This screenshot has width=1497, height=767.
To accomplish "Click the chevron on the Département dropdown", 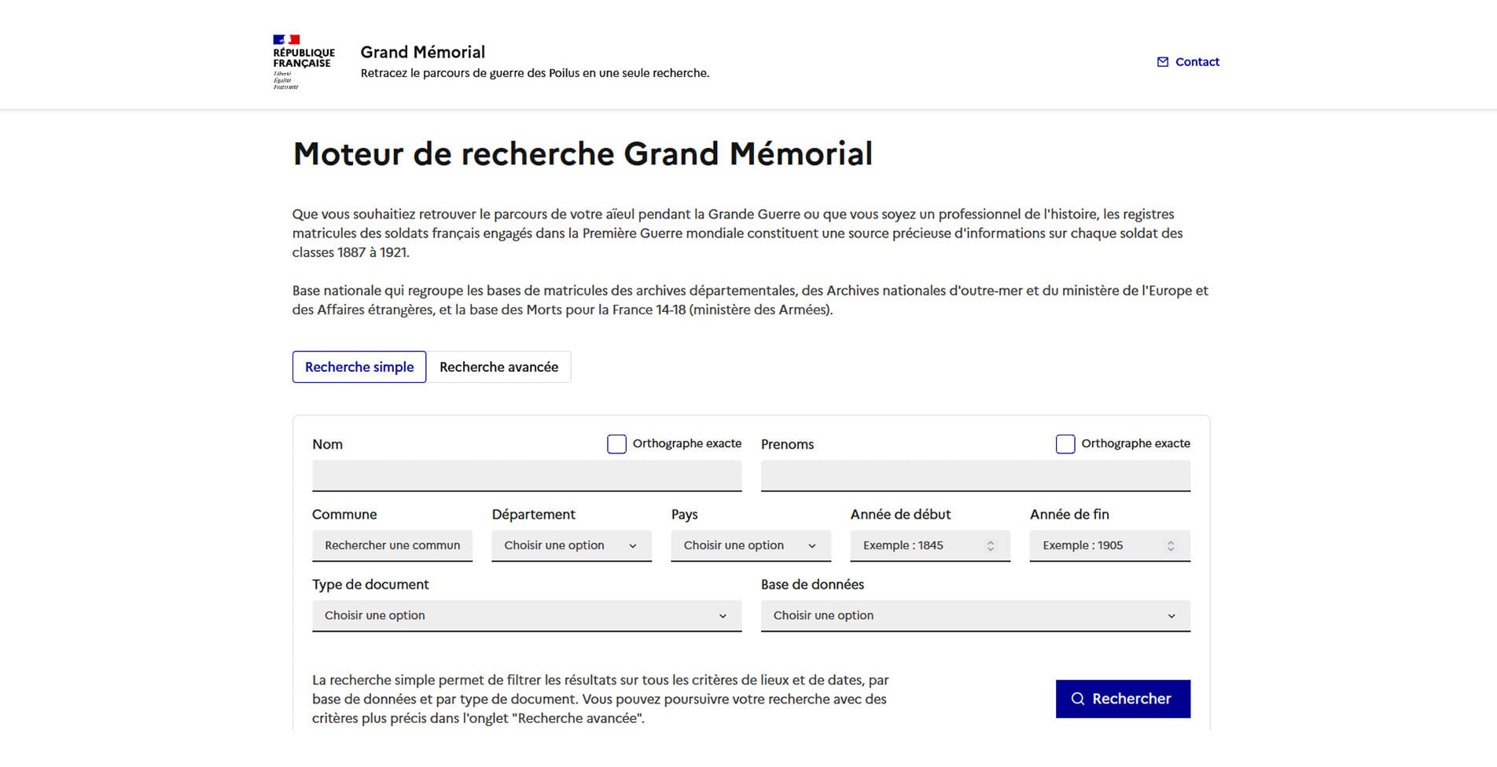I will (x=634, y=545).
